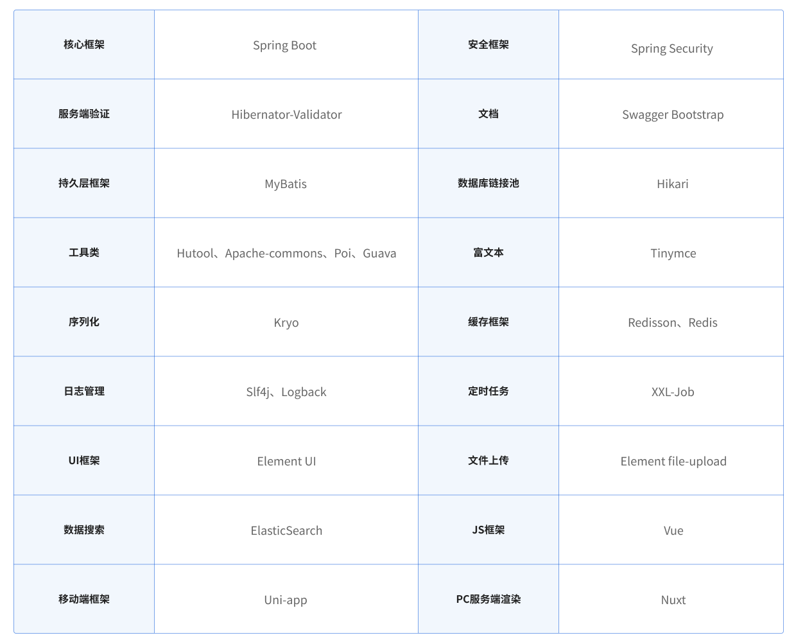796x642 pixels.
Task: Select the Nuxt PC rendering cell
Action: pos(673,600)
